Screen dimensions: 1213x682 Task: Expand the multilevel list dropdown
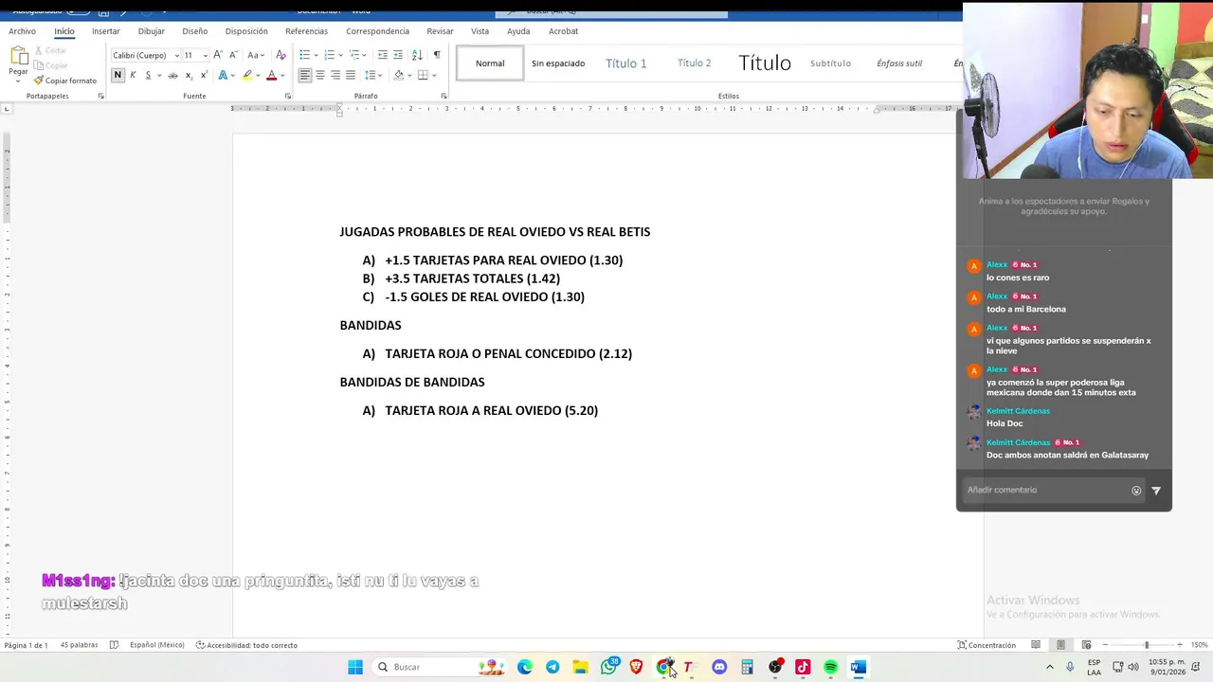click(366, 55)
